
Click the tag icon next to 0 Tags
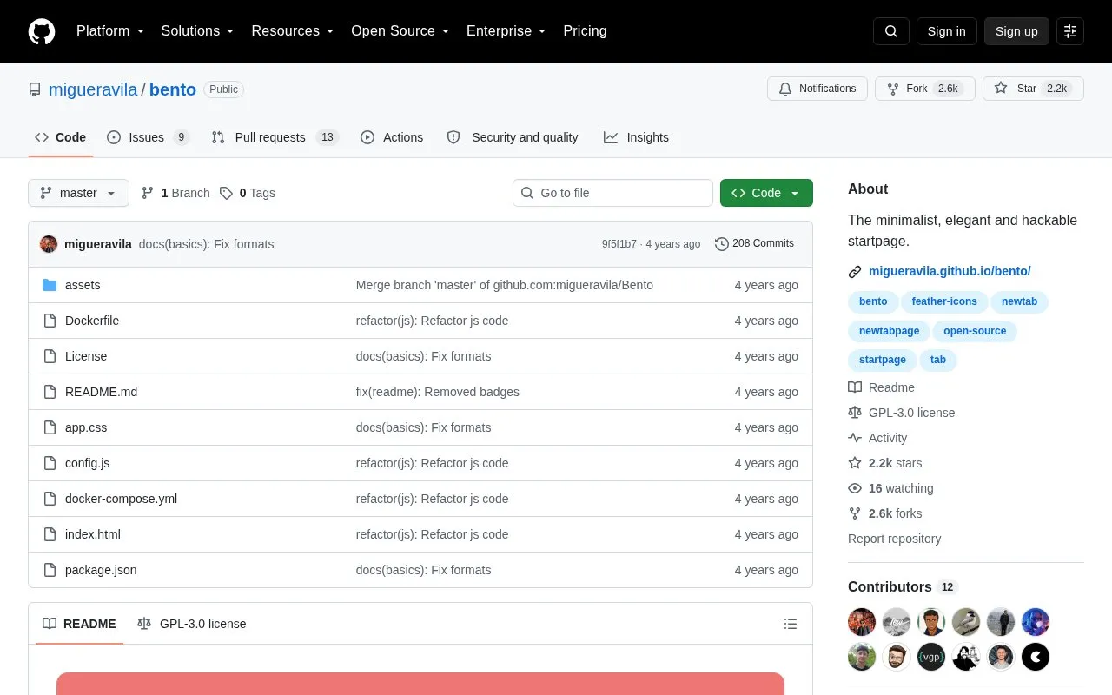(x=226, y=193)
